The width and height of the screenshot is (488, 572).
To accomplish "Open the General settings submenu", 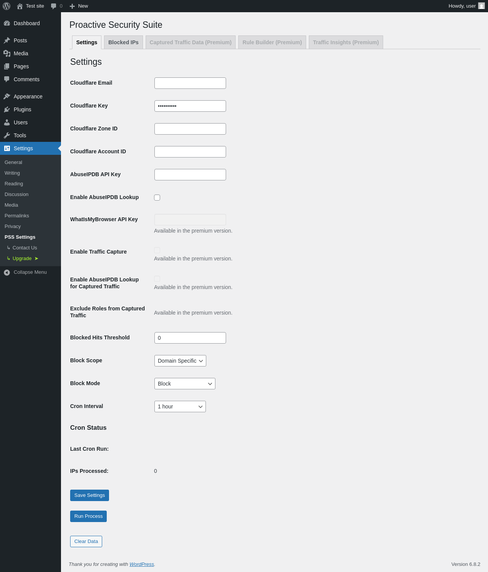I will [30, 162].
